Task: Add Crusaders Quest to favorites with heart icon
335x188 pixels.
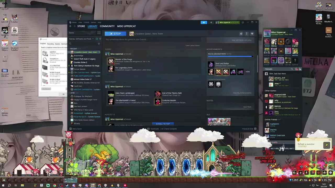Action: pos(252,34)
